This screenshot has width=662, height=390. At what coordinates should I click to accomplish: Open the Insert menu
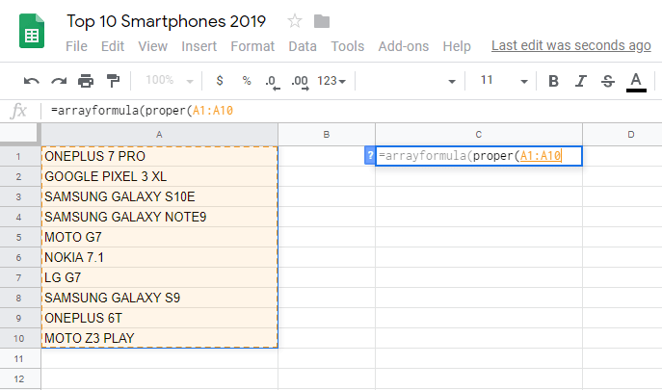[199, 46]
